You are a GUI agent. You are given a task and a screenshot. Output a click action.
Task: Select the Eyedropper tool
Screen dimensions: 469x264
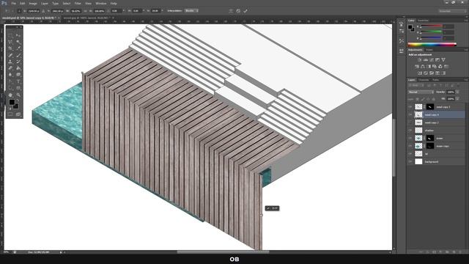18,48
